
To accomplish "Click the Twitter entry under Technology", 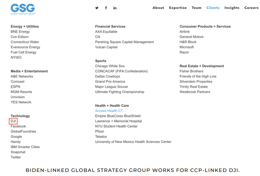I will click(16, 157).
